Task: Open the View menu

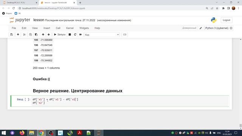Action: (x=35, y=28)
